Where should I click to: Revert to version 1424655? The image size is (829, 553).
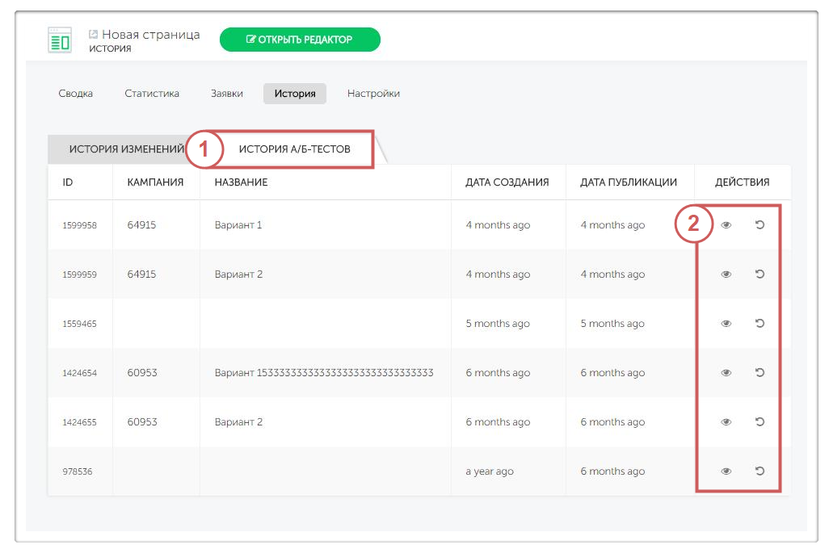pos(760,422)
